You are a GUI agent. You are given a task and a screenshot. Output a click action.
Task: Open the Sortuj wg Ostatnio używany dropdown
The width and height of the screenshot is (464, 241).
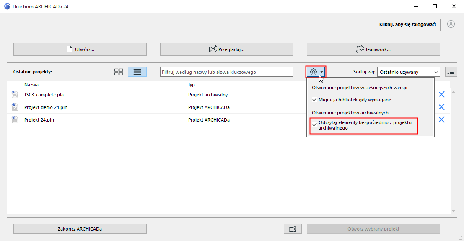tap(408, 72)
